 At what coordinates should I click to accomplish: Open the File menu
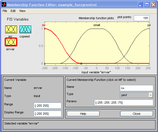point(5,11)
